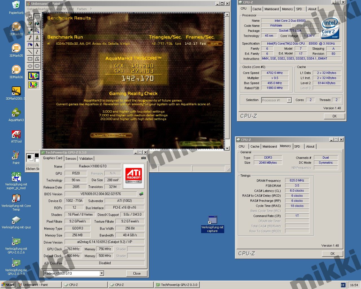Viewport: 361px width, 289px height.
Task: Open the Farben menu in Paint
Action: coord(82,9)
